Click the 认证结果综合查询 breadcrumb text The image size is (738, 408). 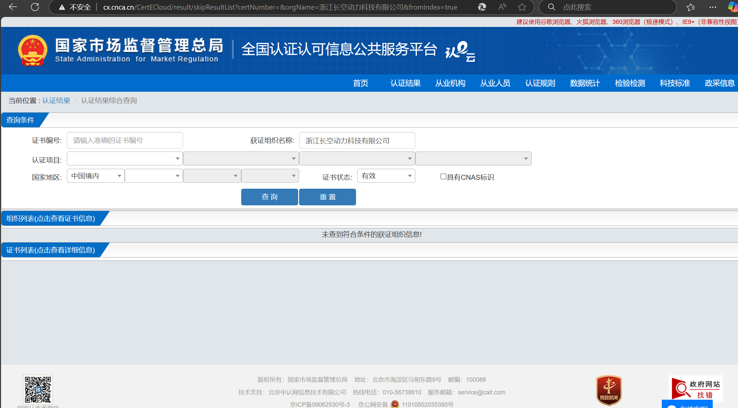click(x=109, y=100)
